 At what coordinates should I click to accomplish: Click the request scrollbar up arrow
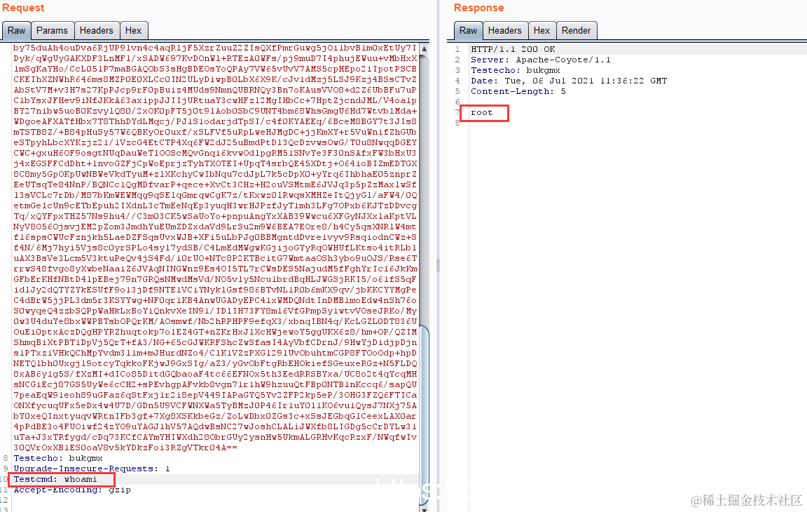424,49
